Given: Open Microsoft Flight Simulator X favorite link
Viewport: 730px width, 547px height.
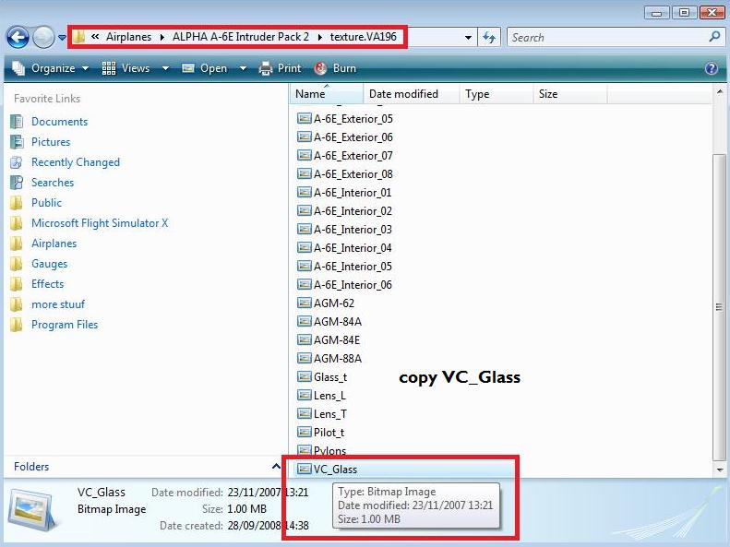Looking at the screenshot, I should tap(100, 223).
